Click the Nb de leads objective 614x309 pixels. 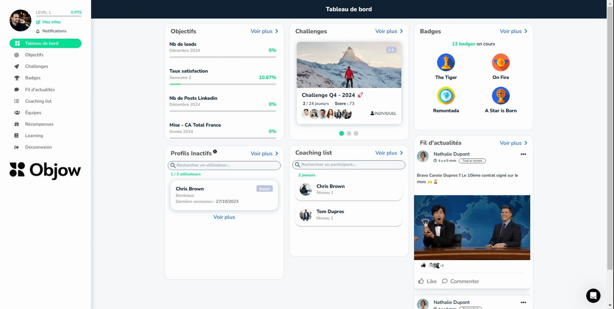click(223, 50)
